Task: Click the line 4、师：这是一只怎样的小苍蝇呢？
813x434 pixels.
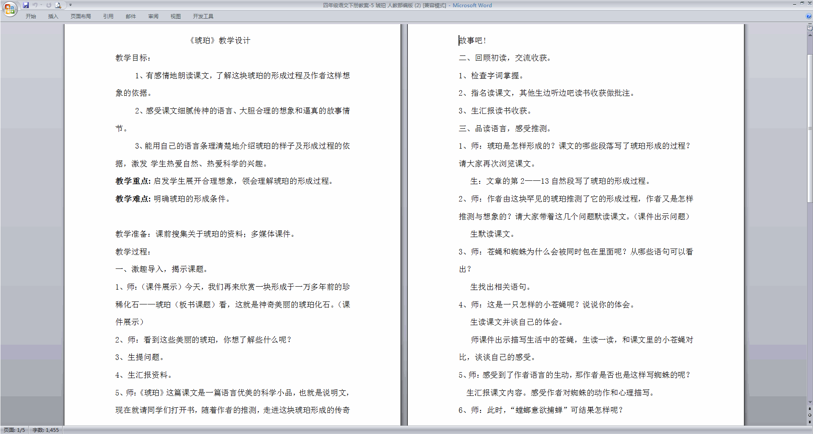Action: (x=547, y=305)
